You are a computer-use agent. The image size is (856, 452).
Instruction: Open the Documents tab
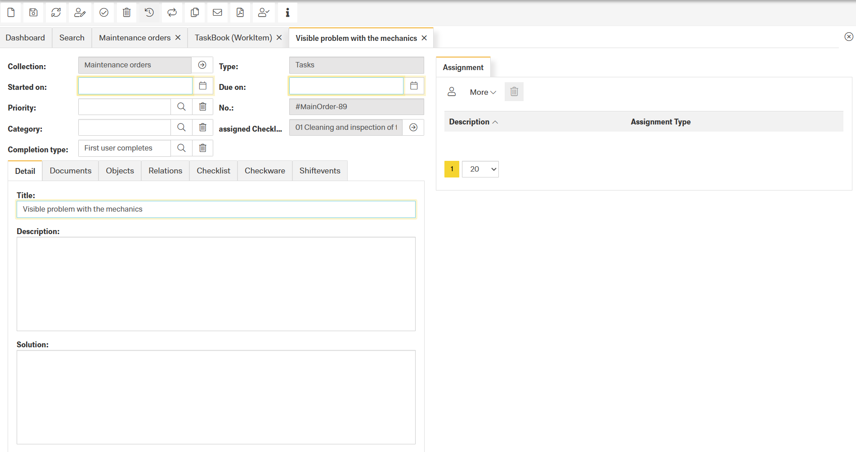coord(71,171)
